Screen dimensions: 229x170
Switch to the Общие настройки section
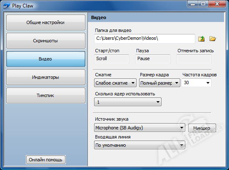click(46, 22)
